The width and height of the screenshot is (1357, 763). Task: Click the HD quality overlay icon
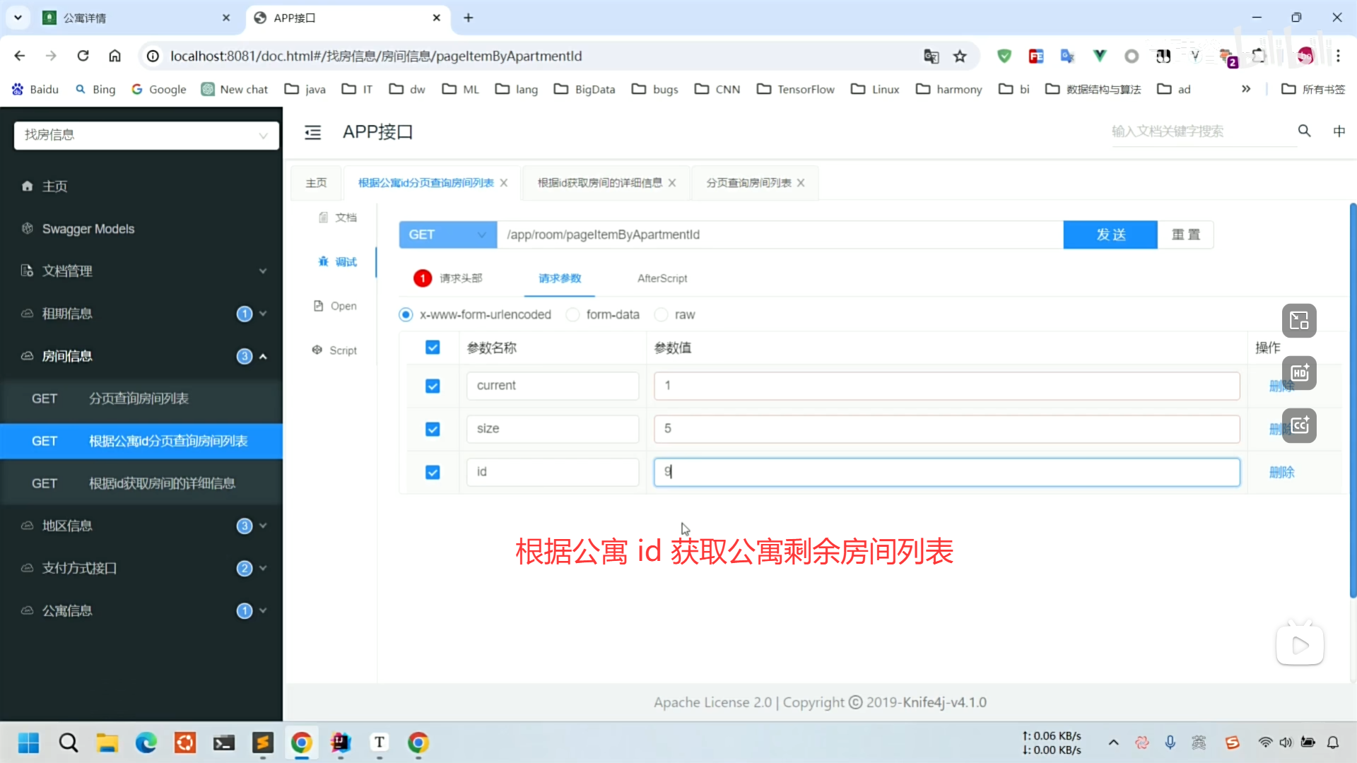[1299, 373]
